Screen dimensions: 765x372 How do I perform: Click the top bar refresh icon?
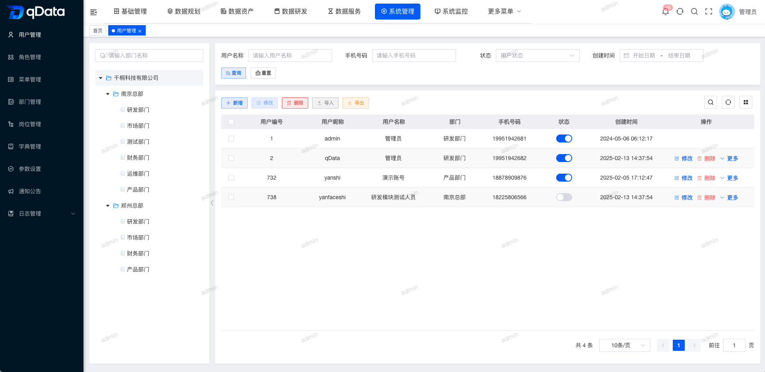click(680, 12)
